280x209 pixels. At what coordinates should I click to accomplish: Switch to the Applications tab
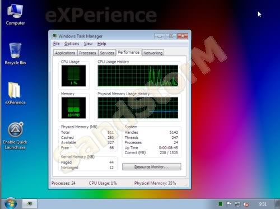click(65, 53)
